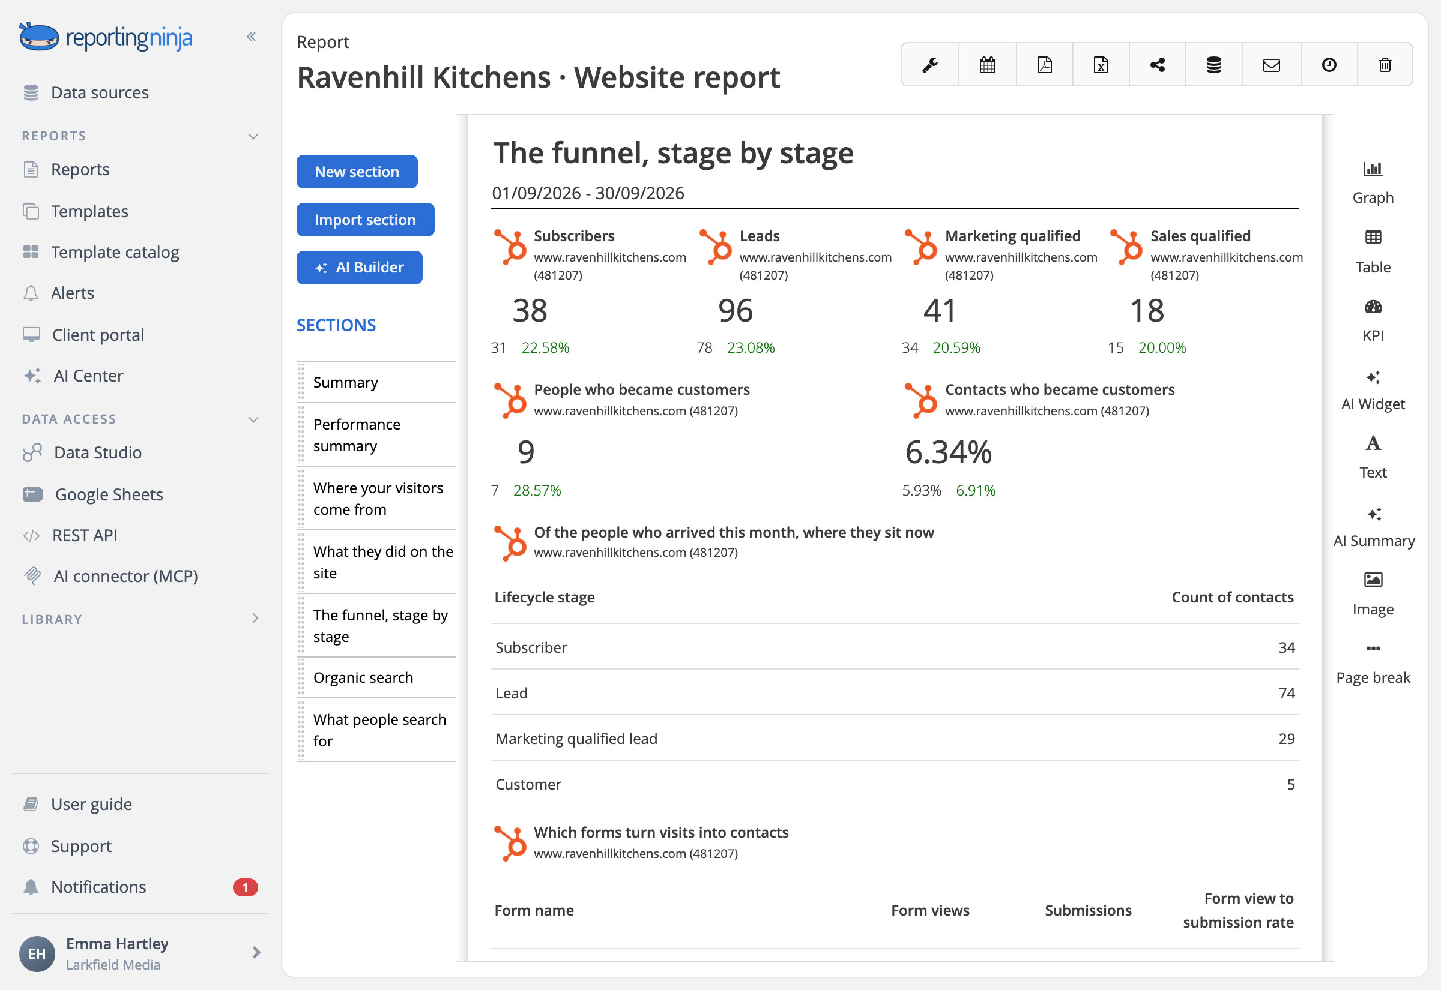Click the Import section button
This screenshot has width=1441, height=990.
tap(365, 220)
